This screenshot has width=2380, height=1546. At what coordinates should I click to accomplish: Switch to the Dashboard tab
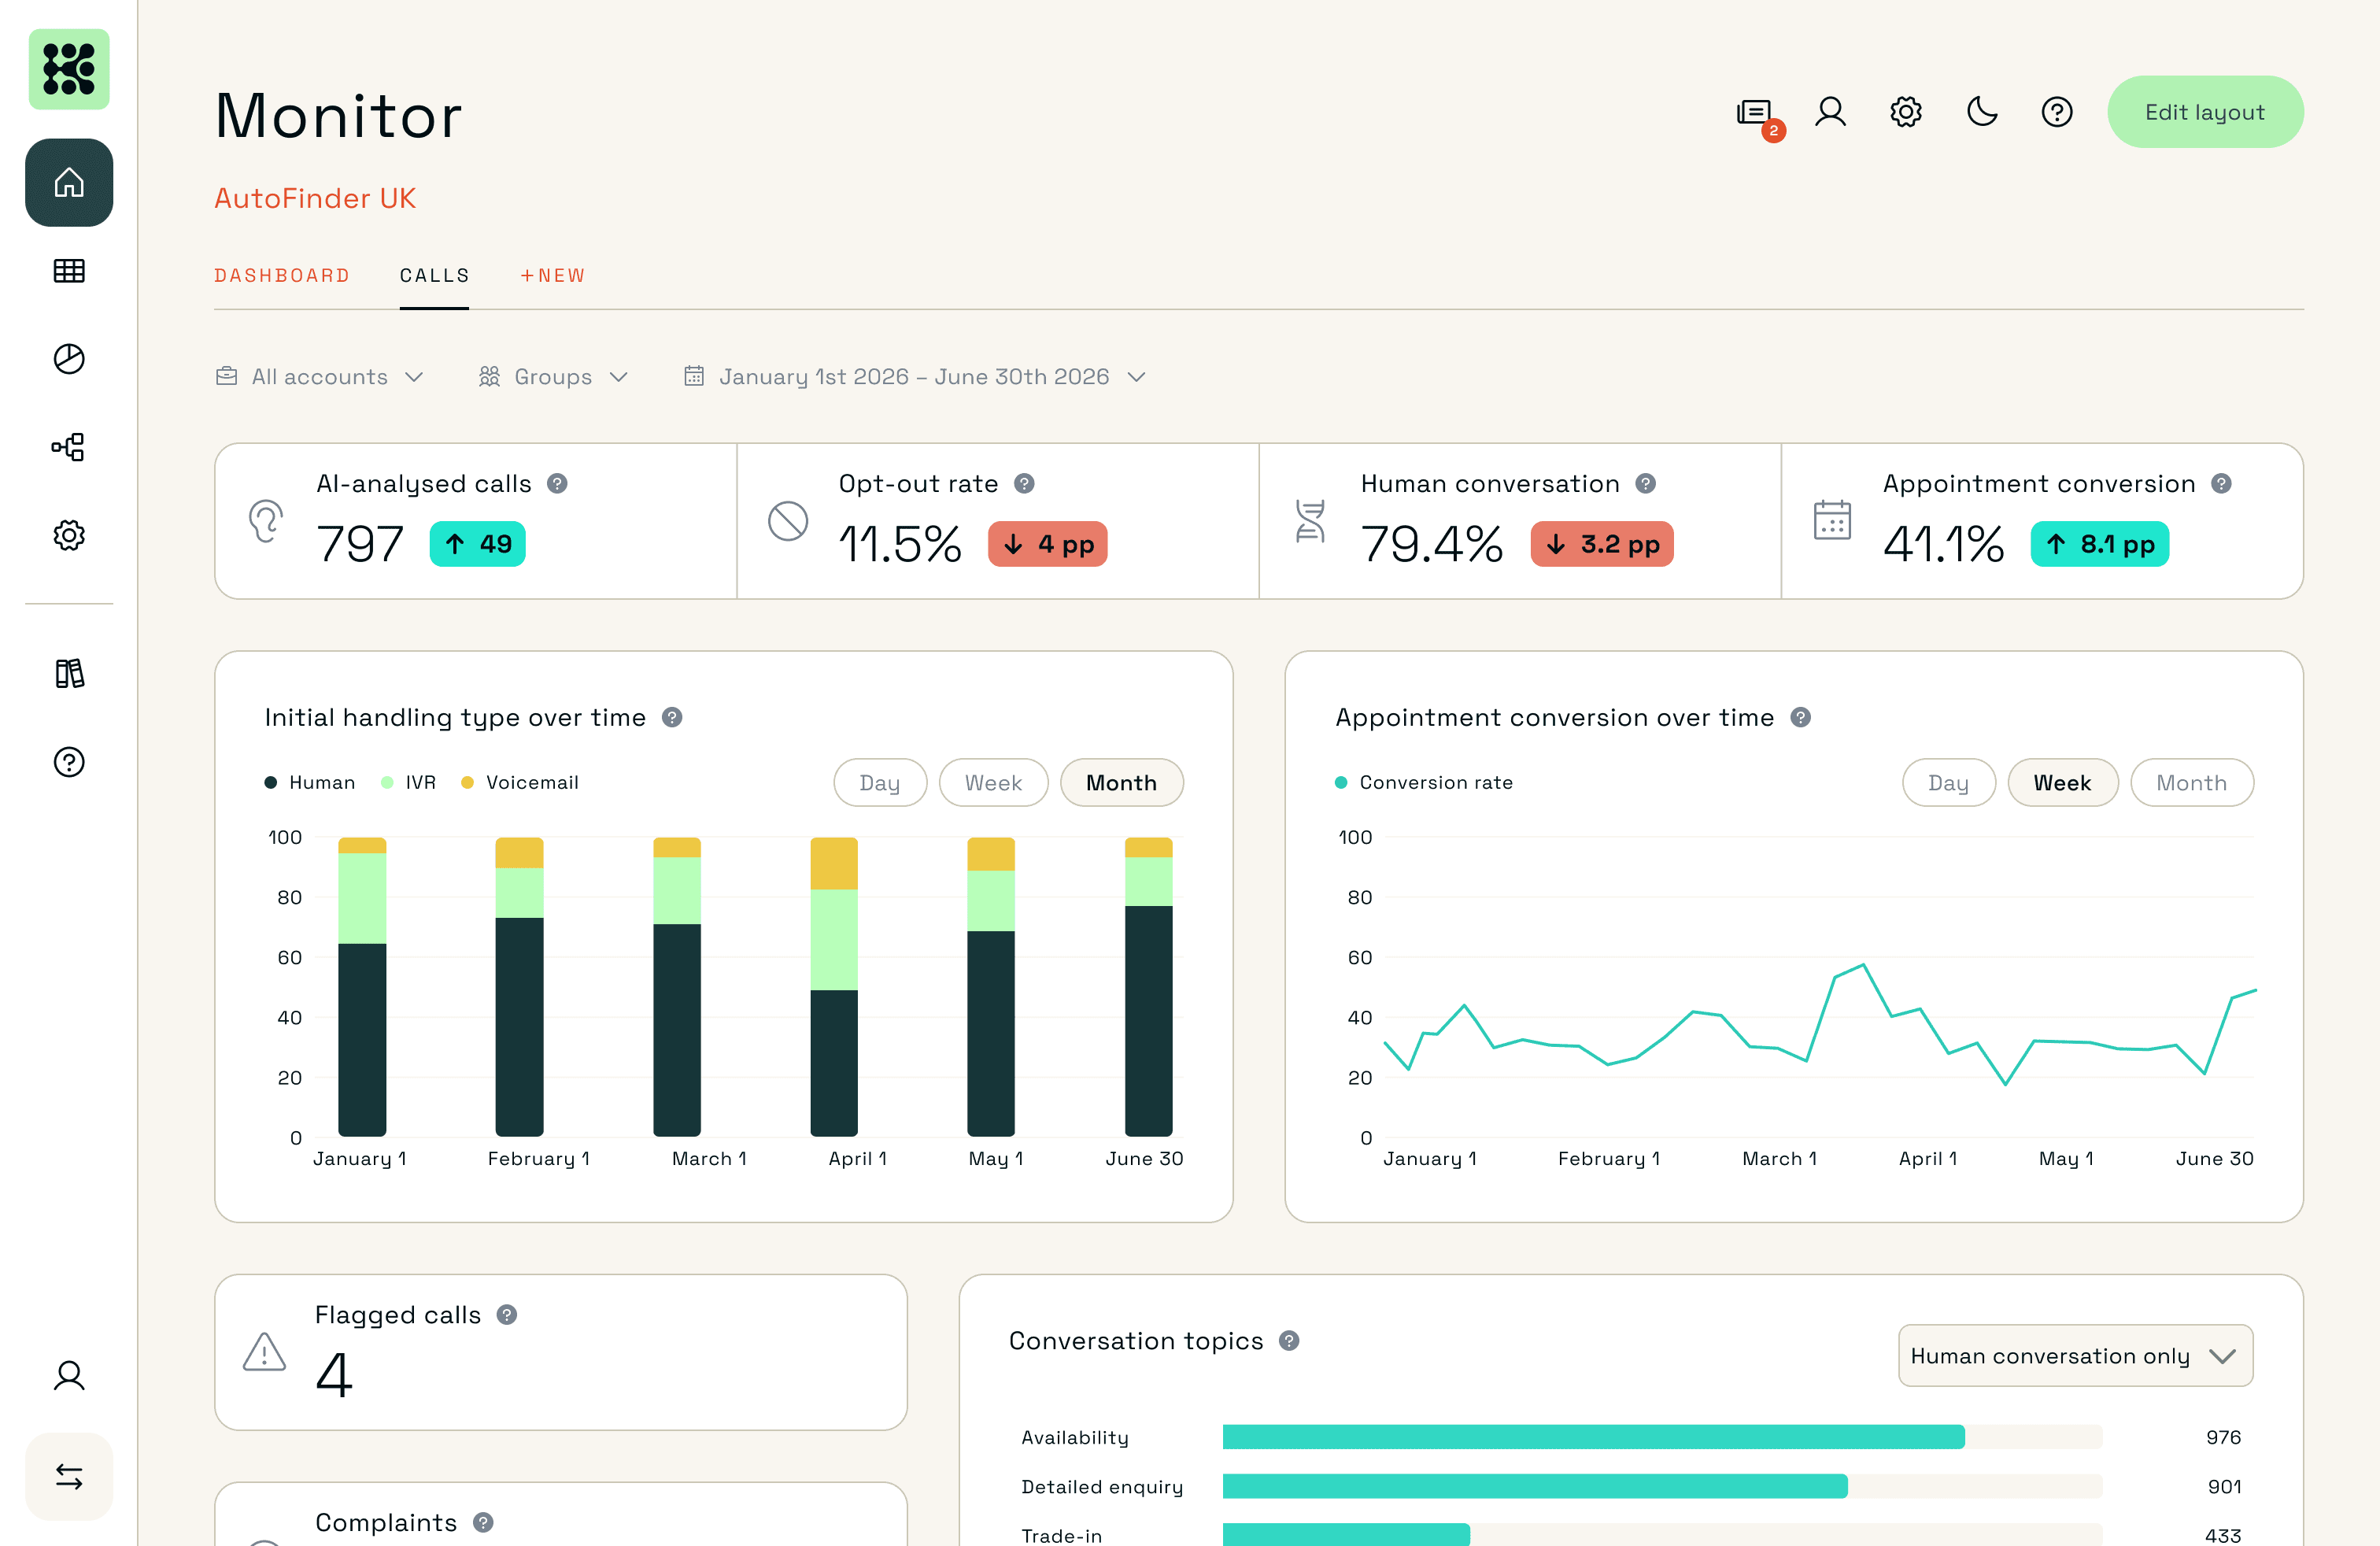pyautogui.click(x=282, y=276)
